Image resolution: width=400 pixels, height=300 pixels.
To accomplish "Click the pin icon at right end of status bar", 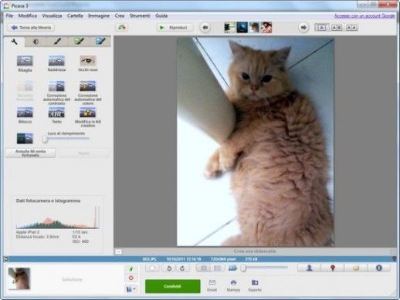I will pyautogui.click(x=394, y=259).
